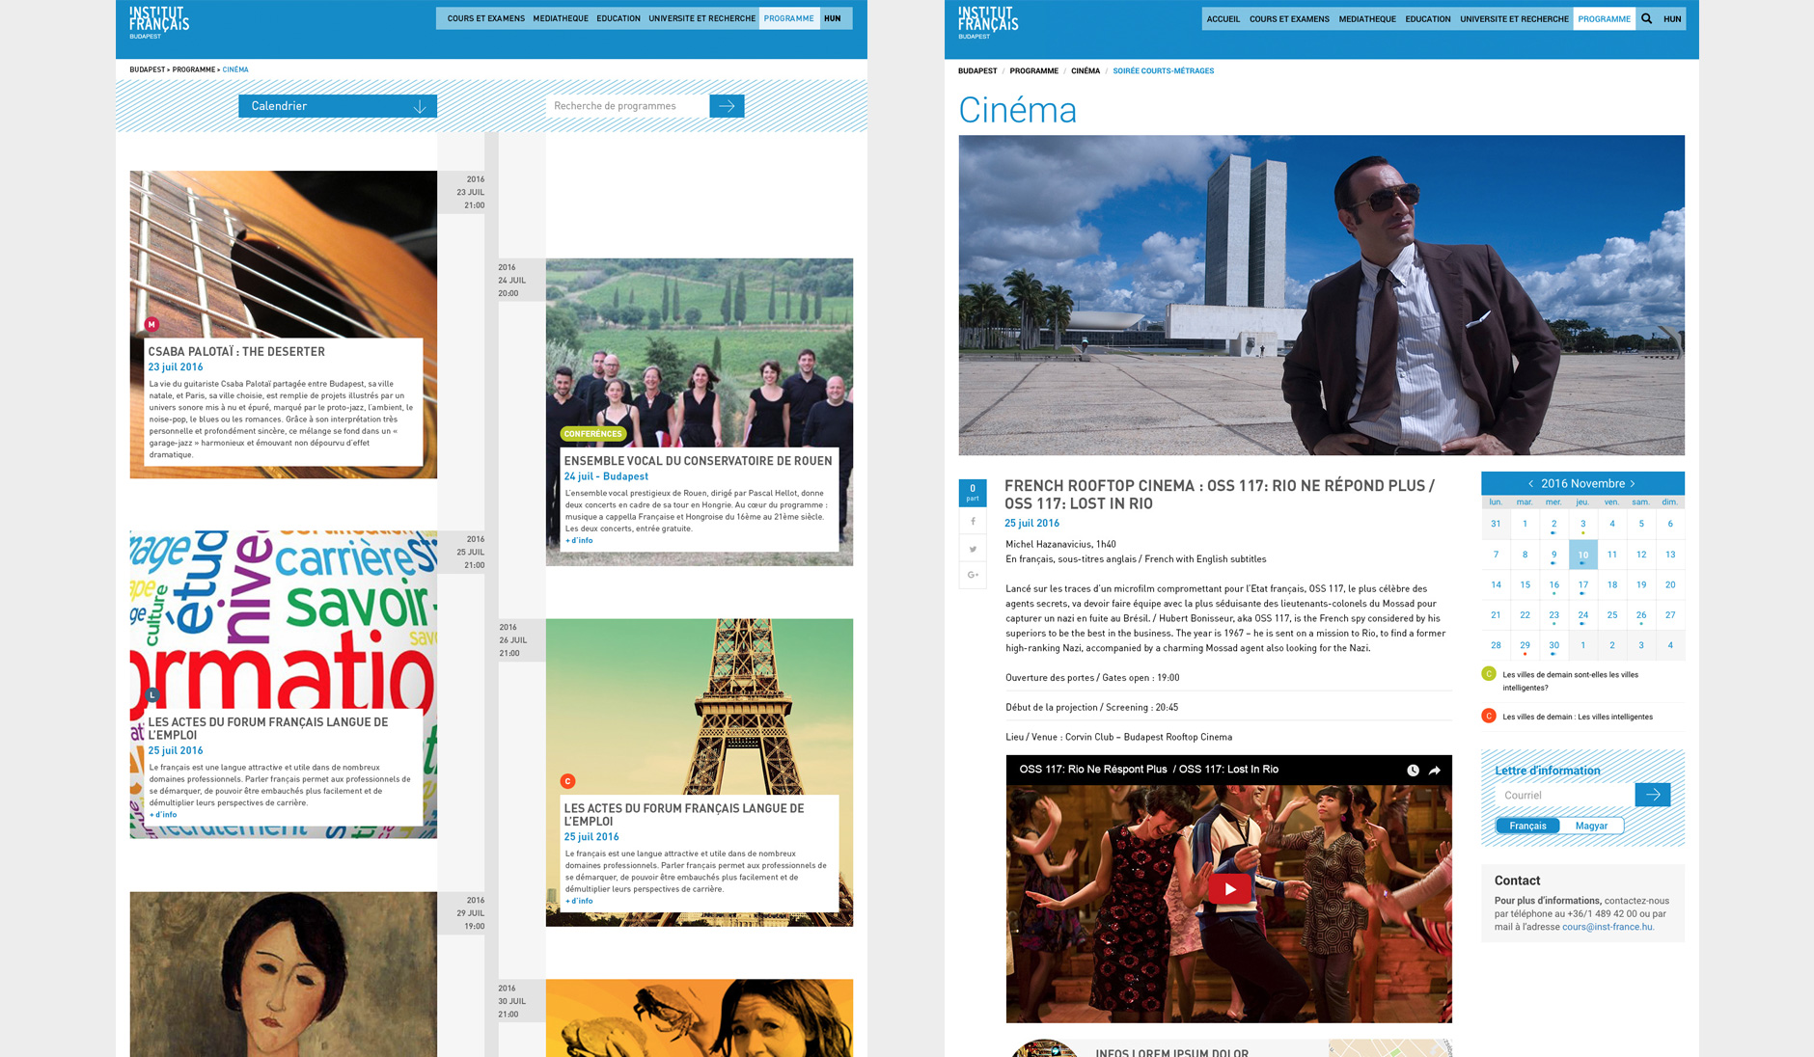Open the Calendrier dropdown

point(338,106)
